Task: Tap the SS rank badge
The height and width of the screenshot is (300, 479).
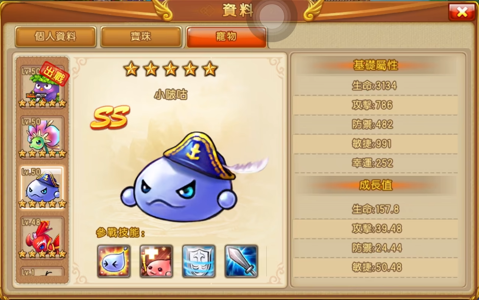Action: (110, 117)
